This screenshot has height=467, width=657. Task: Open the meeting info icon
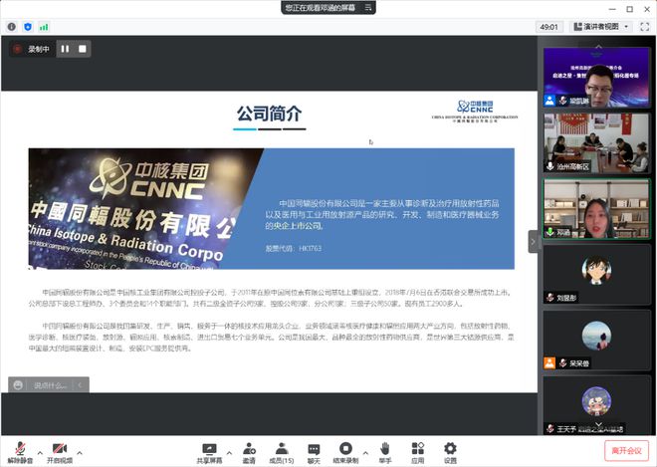point(12,27)
